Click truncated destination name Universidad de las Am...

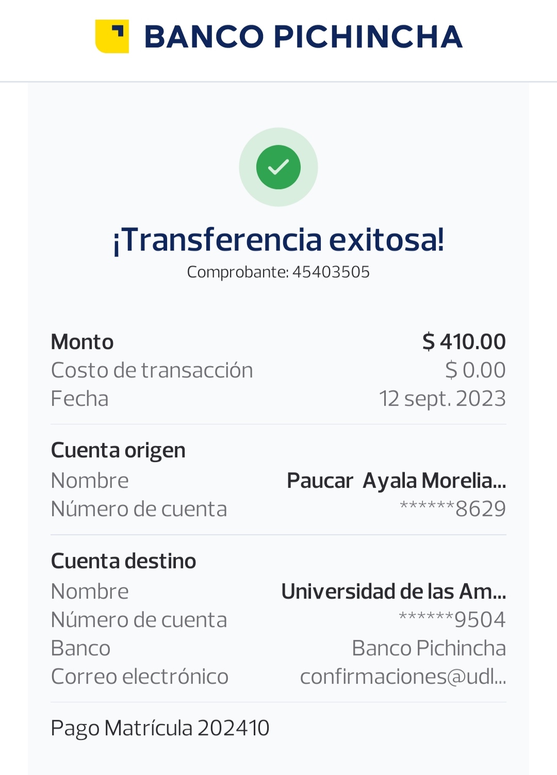(394, 591)
